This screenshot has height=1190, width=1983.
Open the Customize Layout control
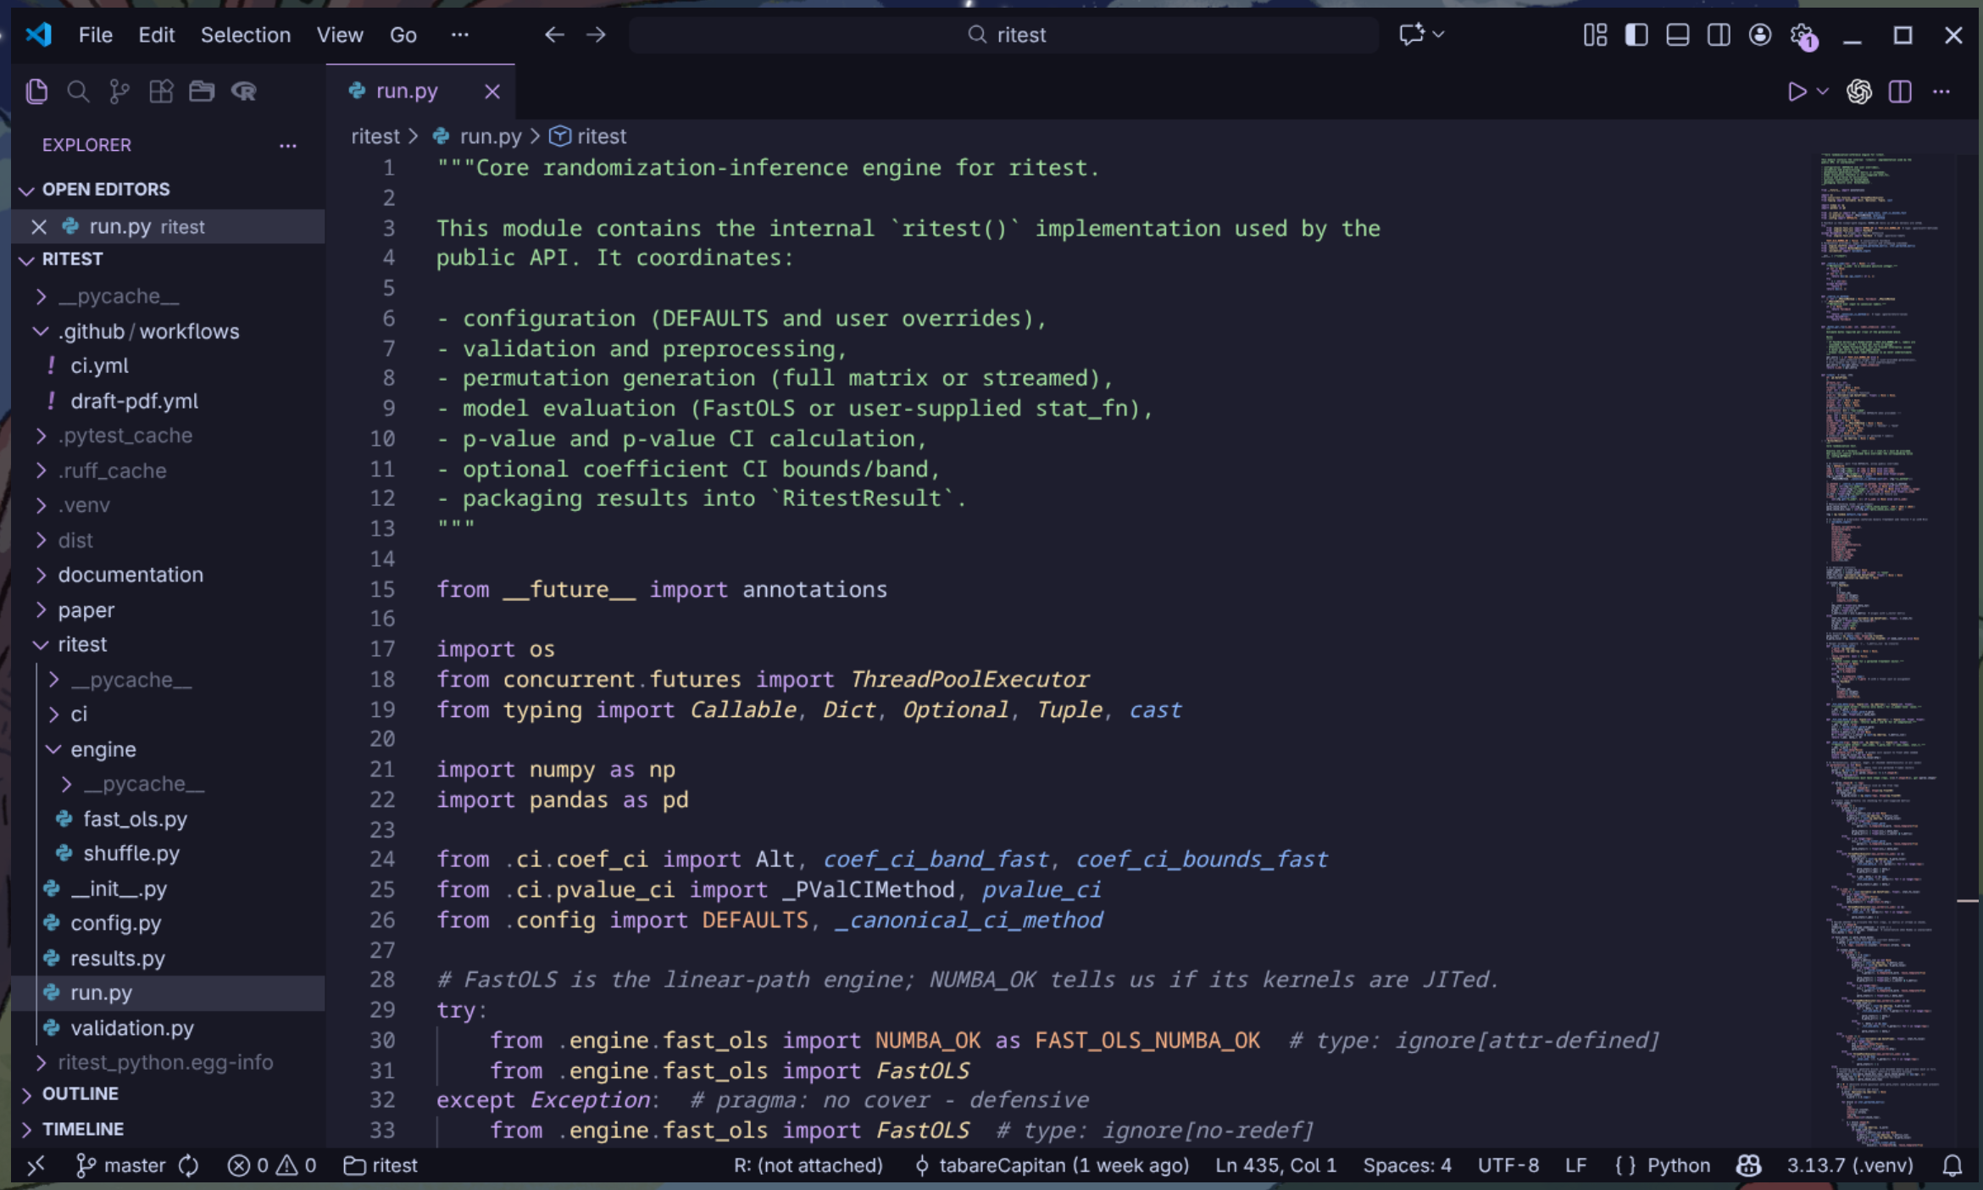[x=1596, y=35]
